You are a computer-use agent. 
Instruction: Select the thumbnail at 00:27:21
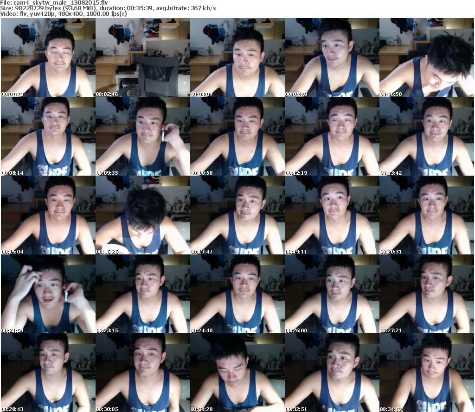[427, 294]
